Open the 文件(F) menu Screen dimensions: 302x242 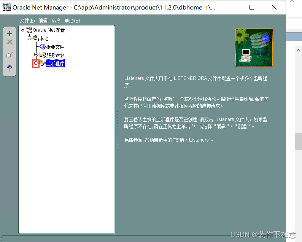27,21
